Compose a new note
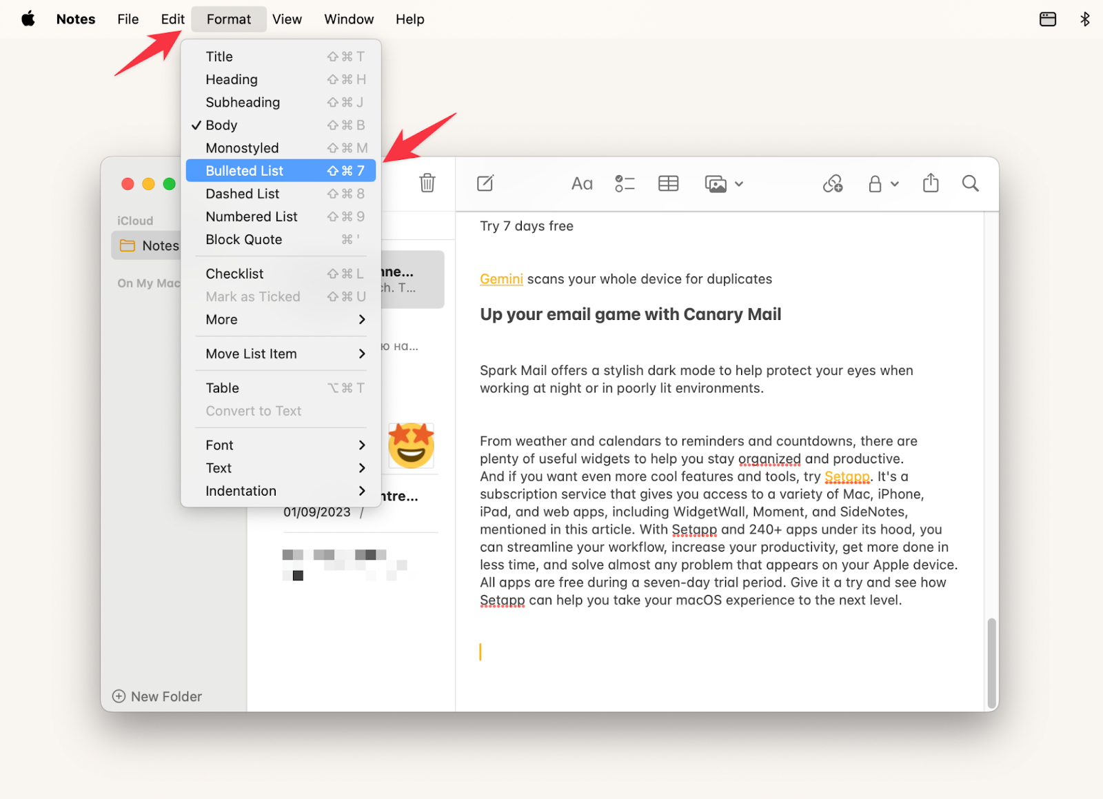Image resolution: width=1103 pixels, height=799 pixels. point(485,183)
